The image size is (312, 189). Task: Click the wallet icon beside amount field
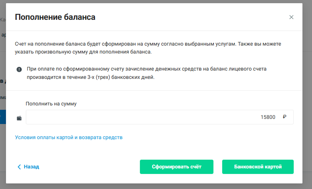pyautogui.click(x=19, y=118)
